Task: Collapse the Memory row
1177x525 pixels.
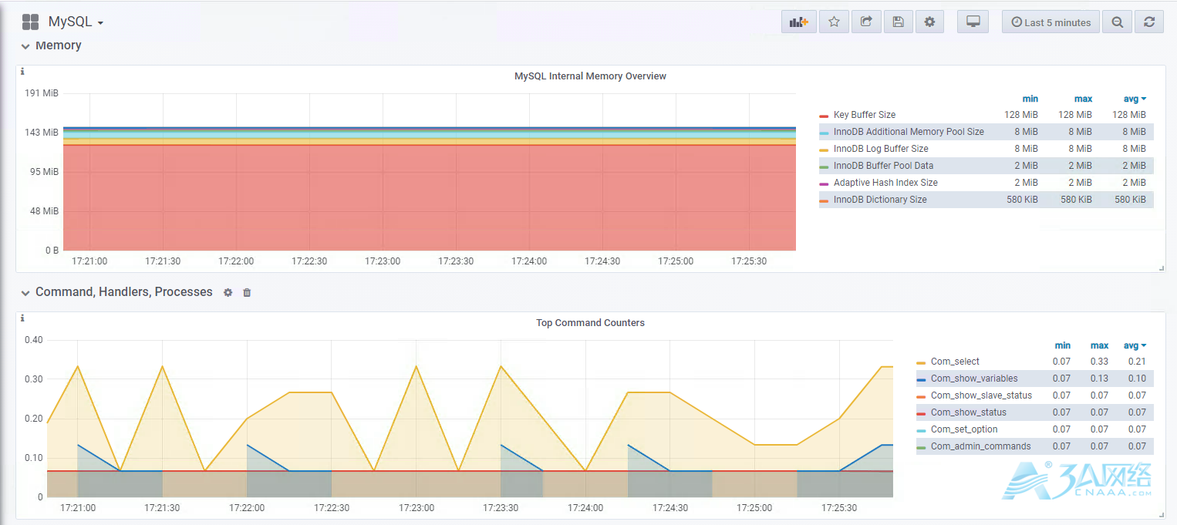Action: point(52,45)
